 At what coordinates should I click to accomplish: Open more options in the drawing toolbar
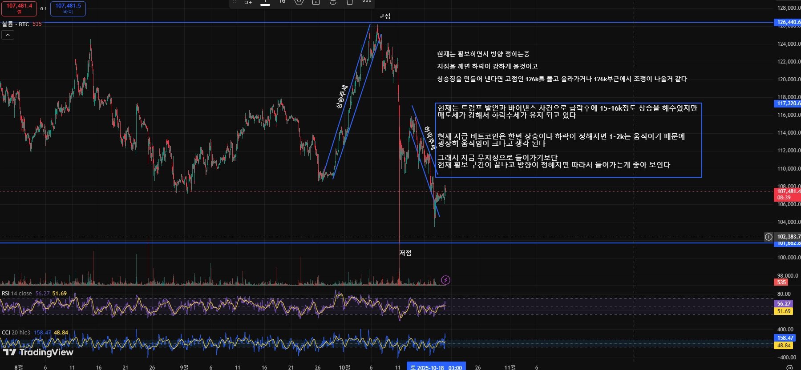[367, 2]
